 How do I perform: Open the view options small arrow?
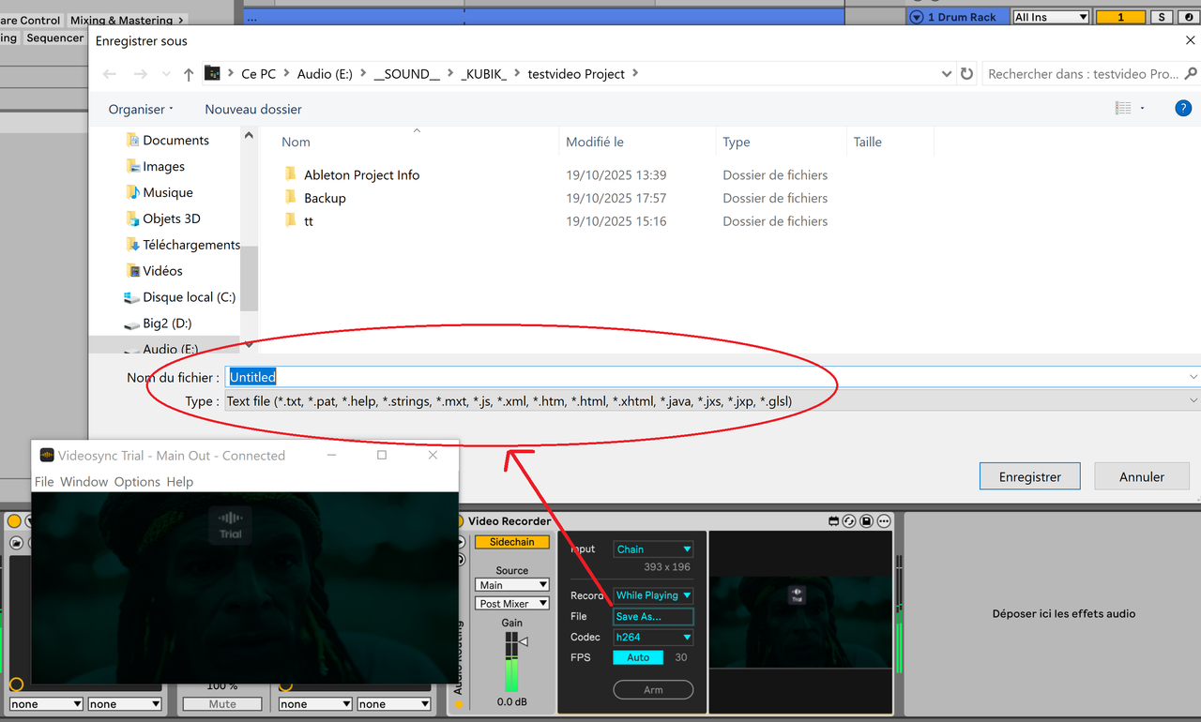[1142, 109]
